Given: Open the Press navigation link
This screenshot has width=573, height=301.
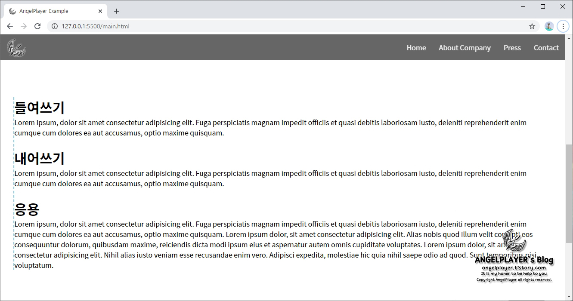Looking at the screenshot, I should 512,48.
